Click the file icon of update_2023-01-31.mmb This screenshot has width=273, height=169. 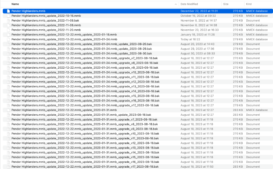click(x=8, y=110)
